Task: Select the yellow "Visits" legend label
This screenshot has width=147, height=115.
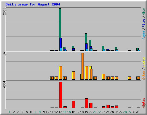Action: point(144,63)
